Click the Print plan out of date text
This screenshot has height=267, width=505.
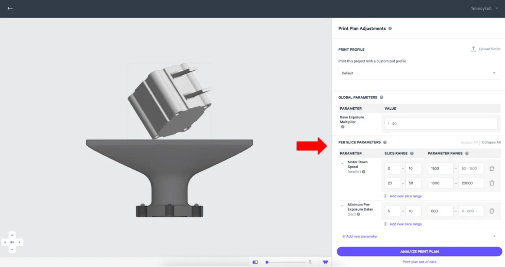(x=419, y=262)
